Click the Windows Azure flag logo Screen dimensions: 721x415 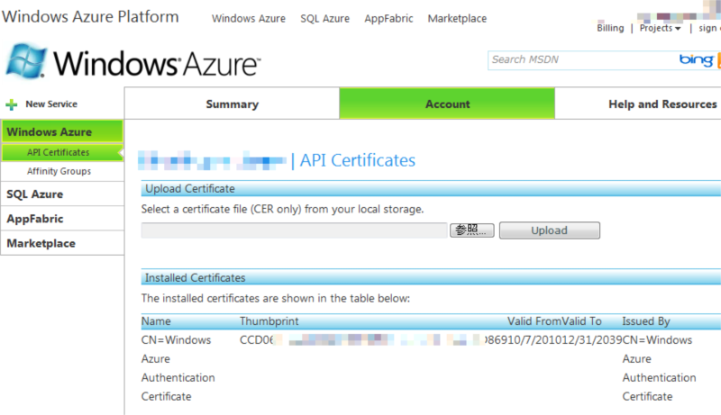pos(26,61)
